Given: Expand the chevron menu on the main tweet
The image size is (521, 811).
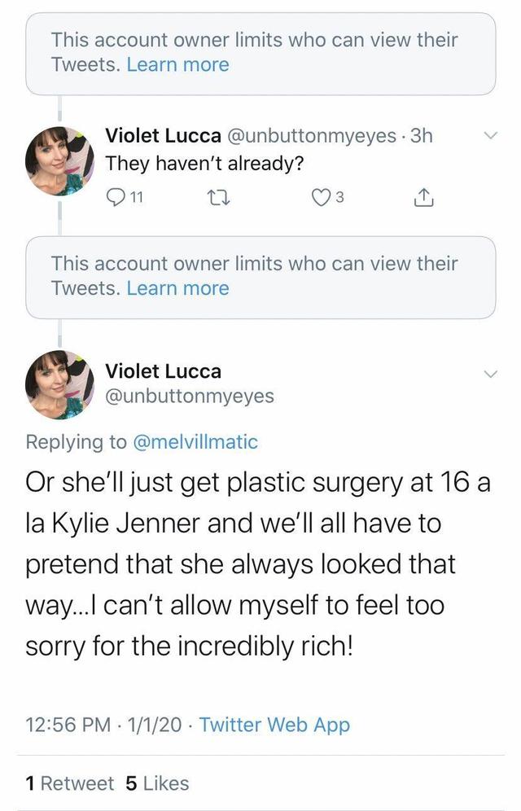Looking at the screenshot, I should tap(490, 374).
